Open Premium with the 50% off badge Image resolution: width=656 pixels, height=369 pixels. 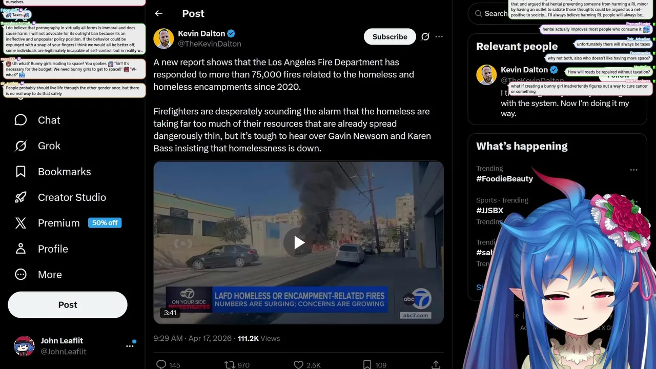tap(68, 223)
